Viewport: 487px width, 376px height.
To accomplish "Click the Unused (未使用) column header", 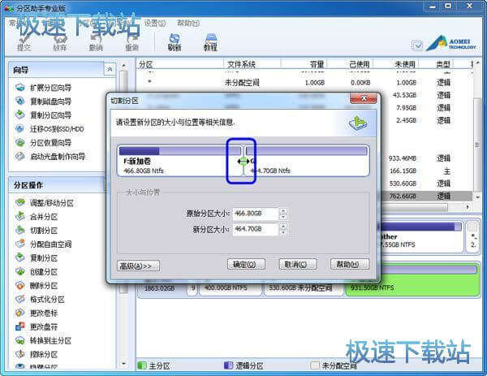I will [x=396, y=64].
